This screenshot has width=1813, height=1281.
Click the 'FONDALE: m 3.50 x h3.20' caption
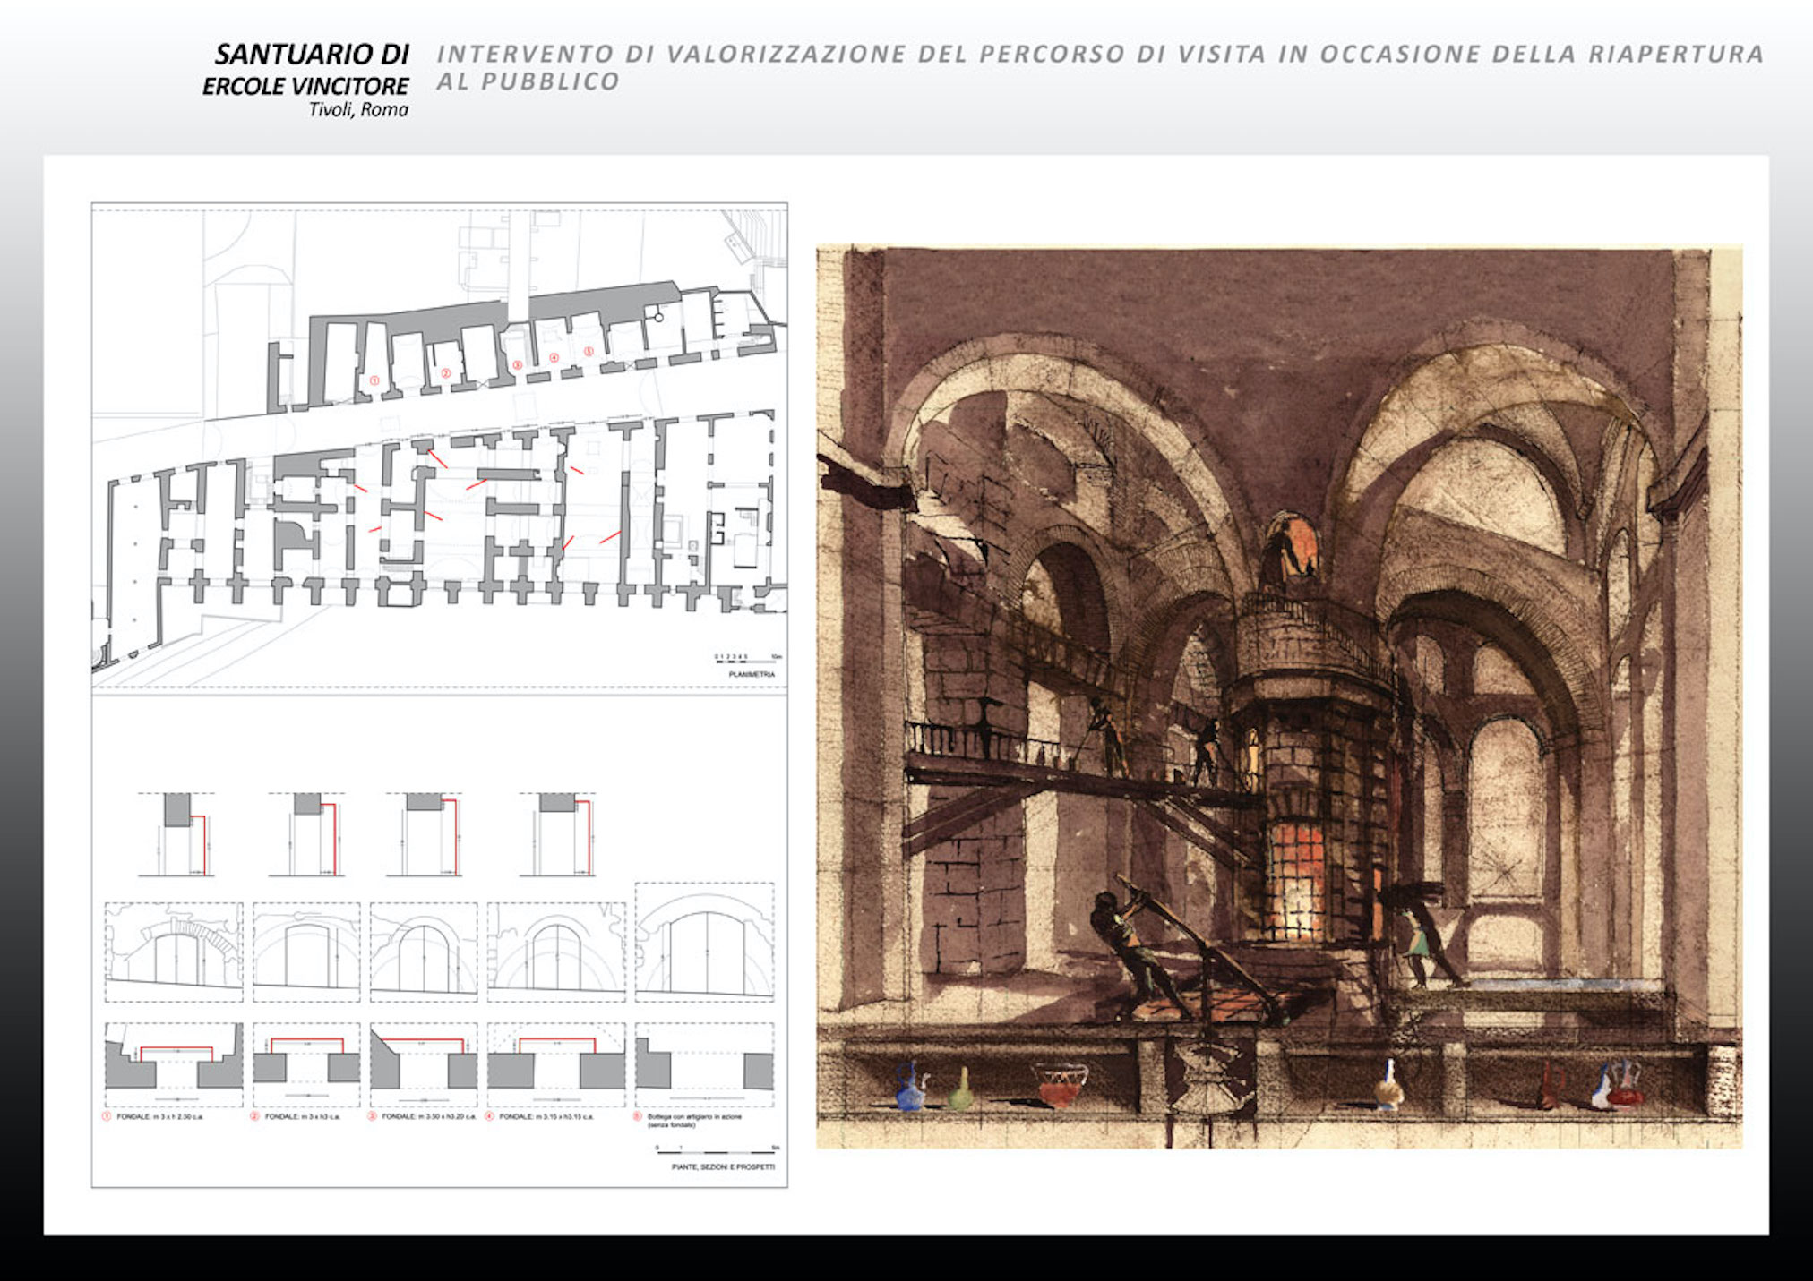[x=427, y=1117]
